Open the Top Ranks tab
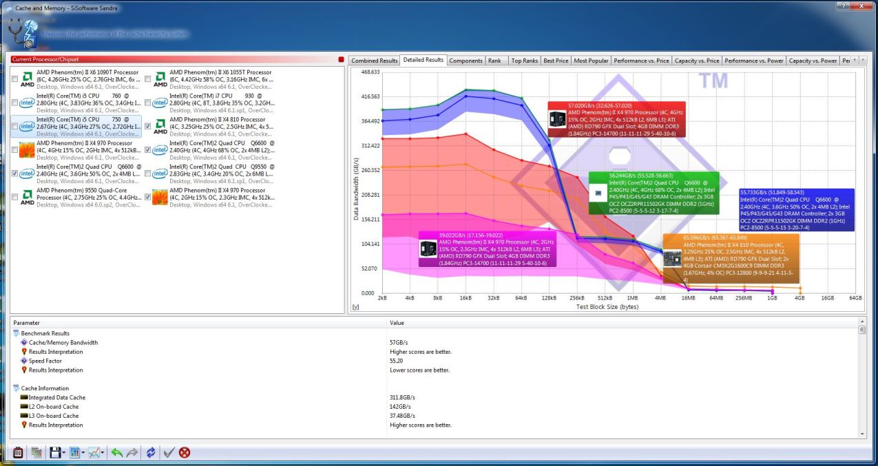The image size is (878, 466). (x=525, y=61)
